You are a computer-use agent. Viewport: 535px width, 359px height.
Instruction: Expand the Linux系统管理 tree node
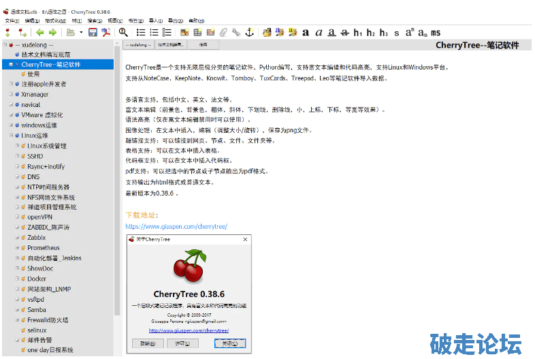[16, 146]
